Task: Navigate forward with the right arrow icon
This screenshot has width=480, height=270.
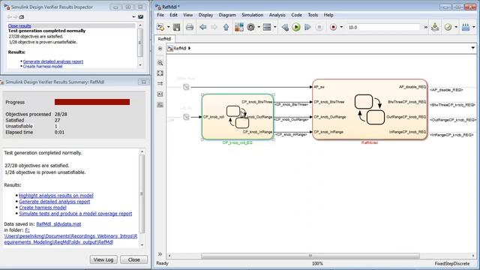Action: [214, 27]
